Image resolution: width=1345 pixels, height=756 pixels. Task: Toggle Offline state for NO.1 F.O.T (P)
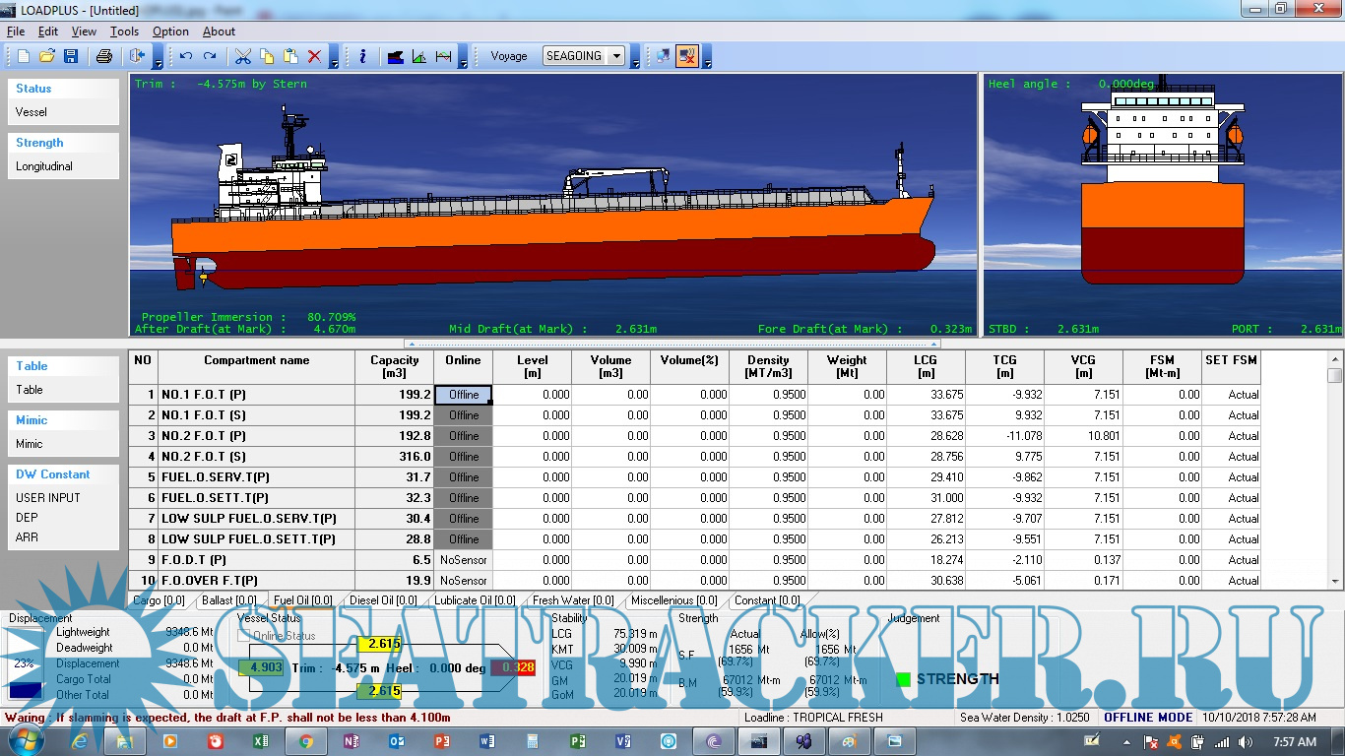(463, 395)
